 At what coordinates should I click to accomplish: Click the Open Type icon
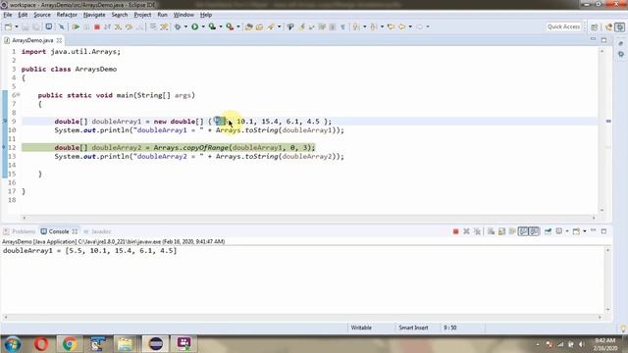[248, 26]
